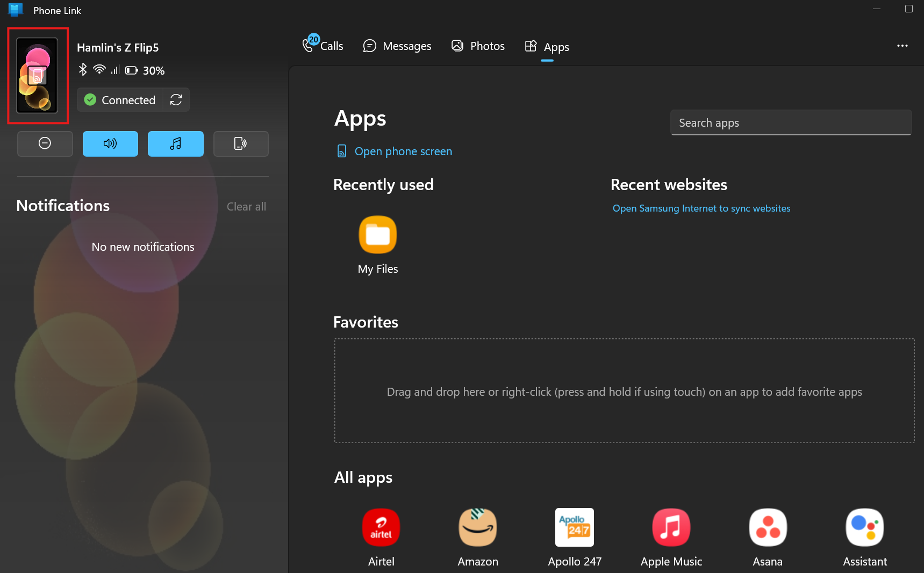Click the Bluetooth status icon

(x=83, y=70)
